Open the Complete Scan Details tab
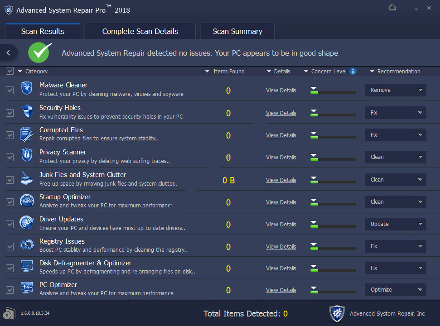This screenshot has height=326, width=440. point(140,31)
